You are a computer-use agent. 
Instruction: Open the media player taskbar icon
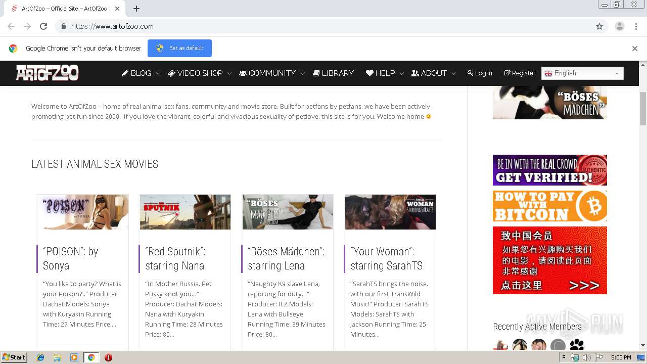coord(74,357)
